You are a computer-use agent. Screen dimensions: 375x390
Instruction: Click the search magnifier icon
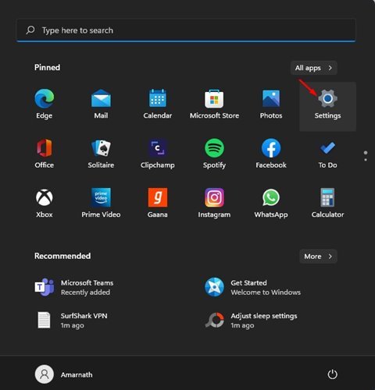point(30,30)
